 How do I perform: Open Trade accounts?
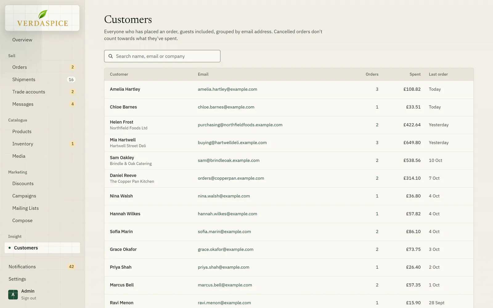pos(42,92)
